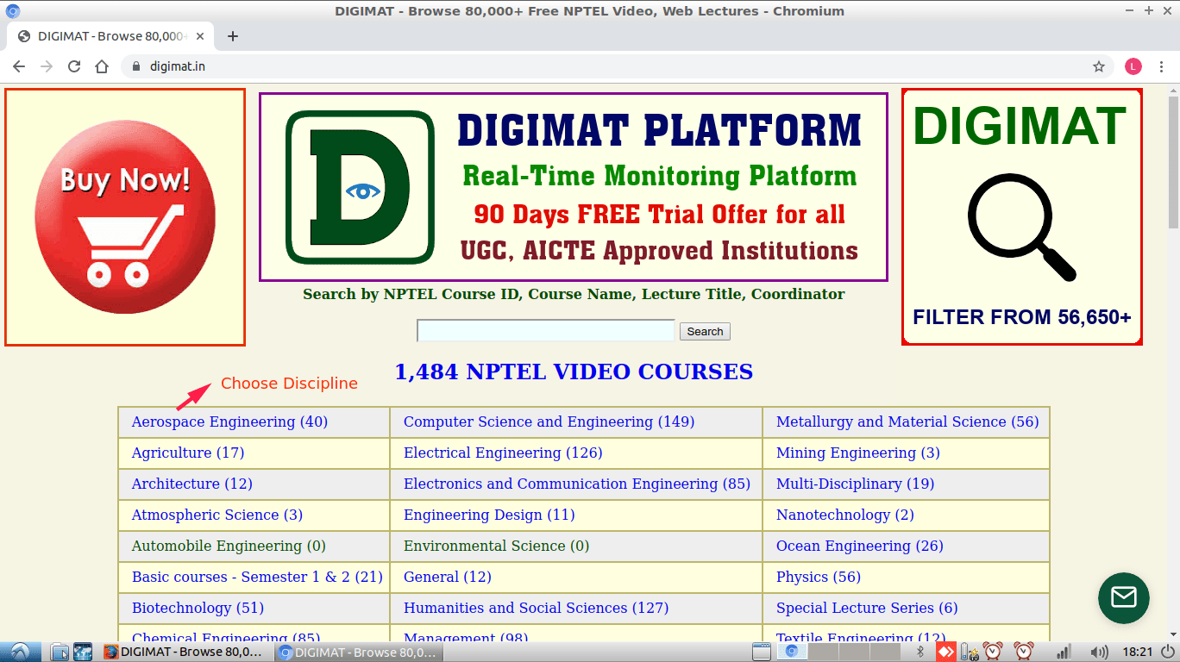Open Special Lecture Series (6)
The image size is (1180, 662).
(867, 608)
